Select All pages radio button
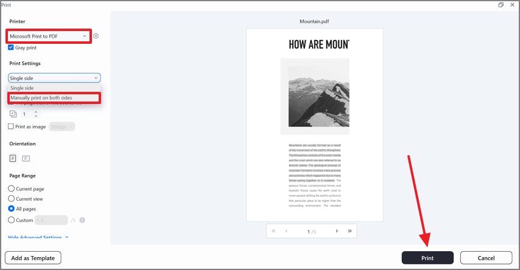 (12, 209)
